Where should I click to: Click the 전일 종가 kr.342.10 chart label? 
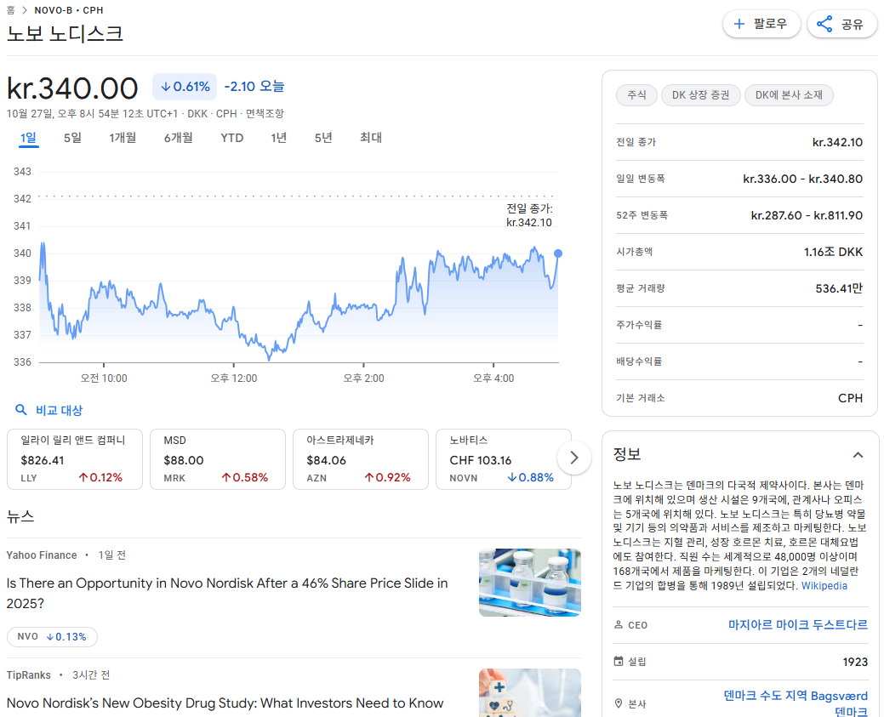[529, 215]
